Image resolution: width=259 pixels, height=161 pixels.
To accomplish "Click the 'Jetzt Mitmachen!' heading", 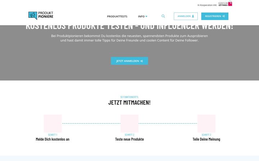I will [x=129, y=103].
